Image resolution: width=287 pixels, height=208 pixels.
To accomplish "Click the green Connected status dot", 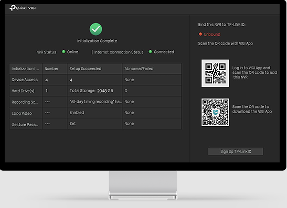I will tap(150, 52).
